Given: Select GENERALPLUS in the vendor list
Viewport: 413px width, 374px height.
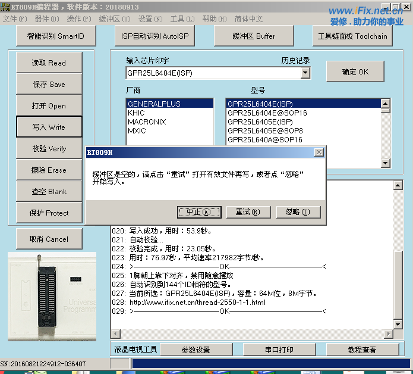Looking at the screenshot, I should (x=169, y=104).
